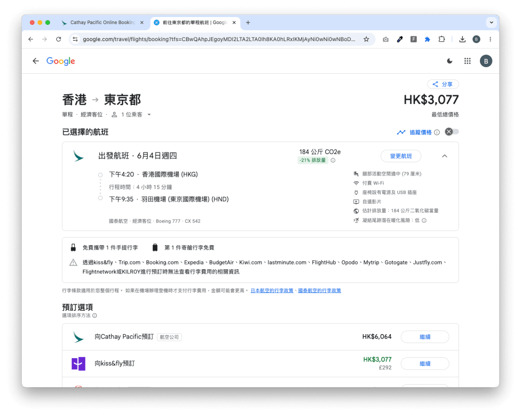This screenshot has height=416, width=521.
Task: Click the 付費 Wi-Fi amenity text
Action: pyautogui.click(x=373, y=183)
